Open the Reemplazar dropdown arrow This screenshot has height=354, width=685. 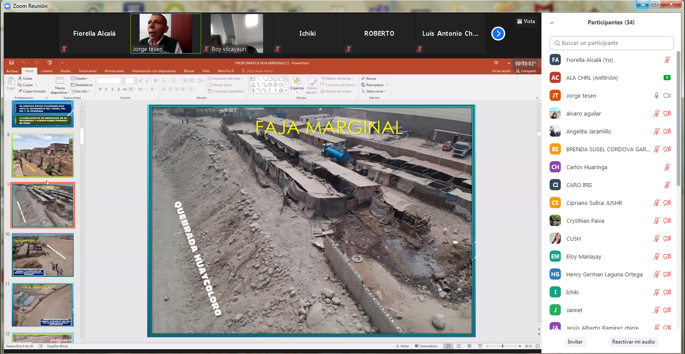387,85
